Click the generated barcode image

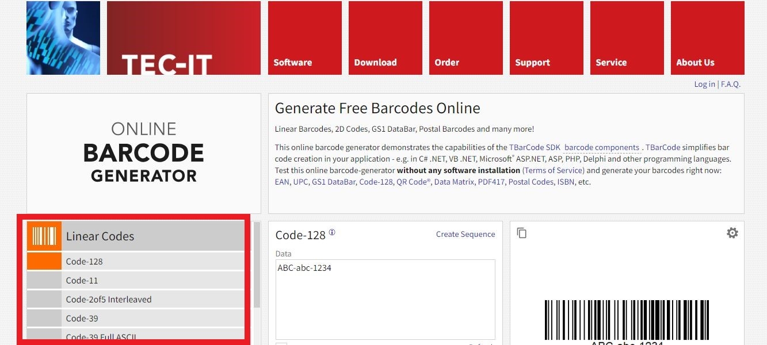pos(627,322)
